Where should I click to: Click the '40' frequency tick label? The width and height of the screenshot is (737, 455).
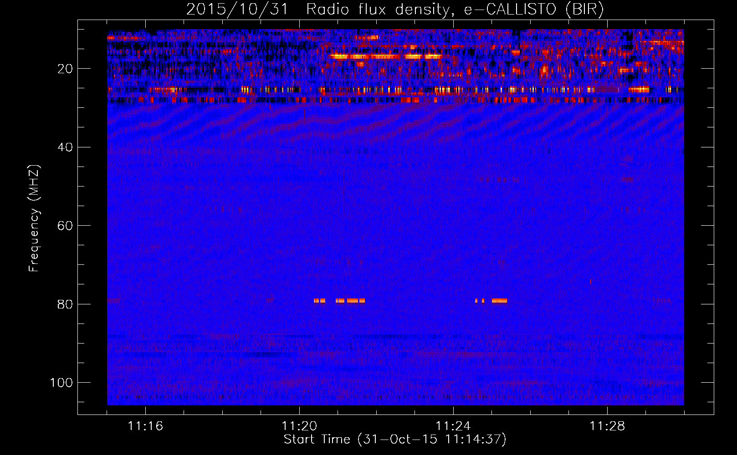point(65,147)
